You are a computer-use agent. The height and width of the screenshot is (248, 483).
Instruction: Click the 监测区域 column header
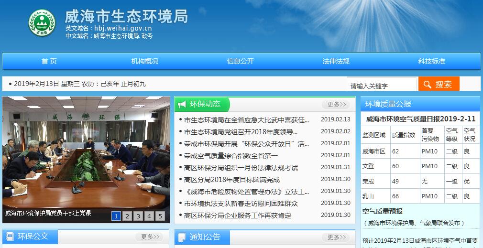tap(373, 135)
